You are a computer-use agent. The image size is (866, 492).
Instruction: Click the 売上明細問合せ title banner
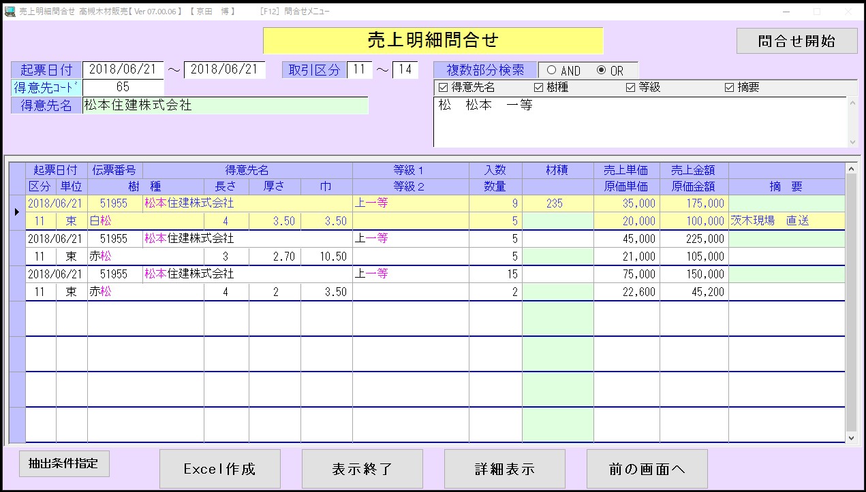pyautogui.click(x=433, y=41)
